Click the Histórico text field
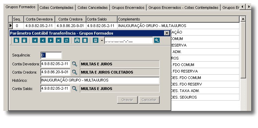This screenshot has width=258, height=128. 100,80
